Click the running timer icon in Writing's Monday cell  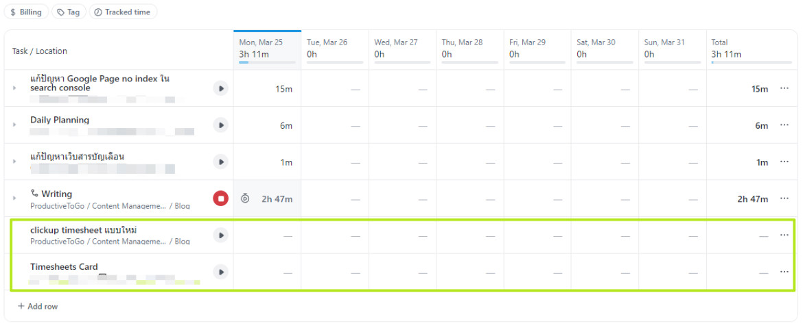(x=245, y=198)
